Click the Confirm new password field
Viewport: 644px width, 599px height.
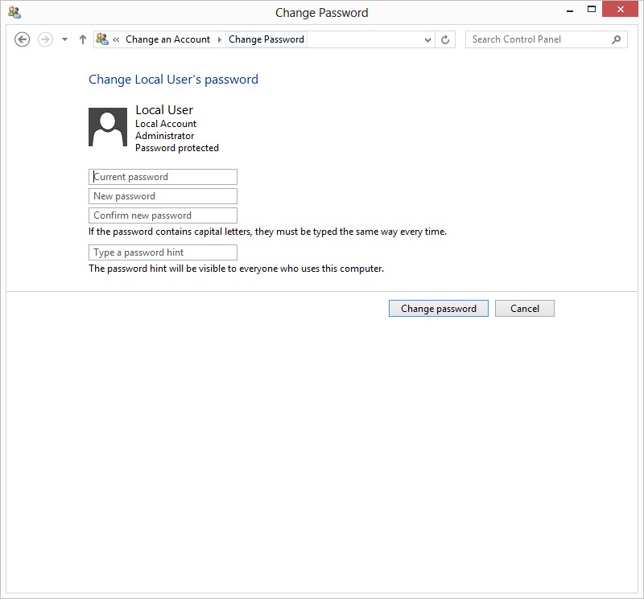pos(163,215)
